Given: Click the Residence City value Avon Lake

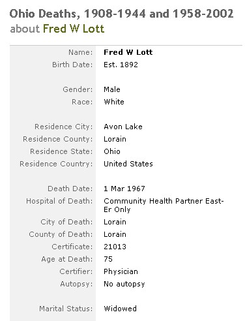Looking at the screenshot, I should pyautogui.click(x=123, y=127).
